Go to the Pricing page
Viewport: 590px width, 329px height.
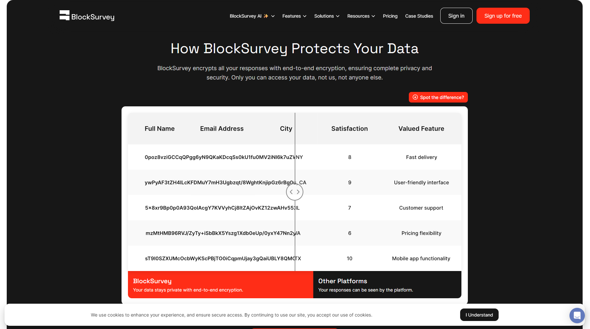(390, 16)
